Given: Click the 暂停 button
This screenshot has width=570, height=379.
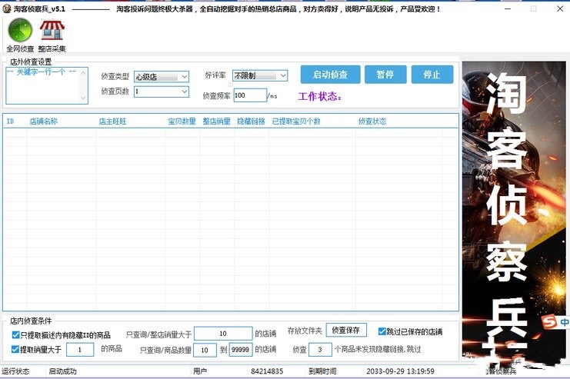Looking at the screenshot, I should point(385,75).
